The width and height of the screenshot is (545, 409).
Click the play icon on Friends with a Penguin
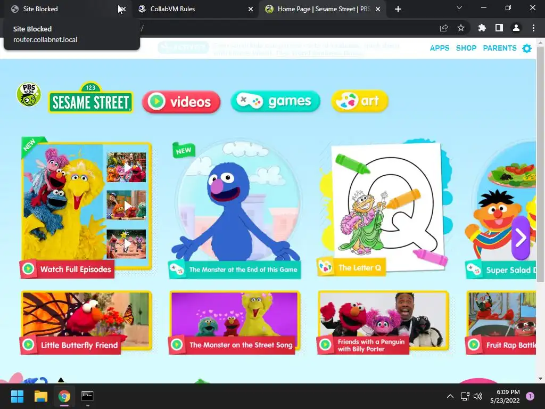(x=325, y=345)
